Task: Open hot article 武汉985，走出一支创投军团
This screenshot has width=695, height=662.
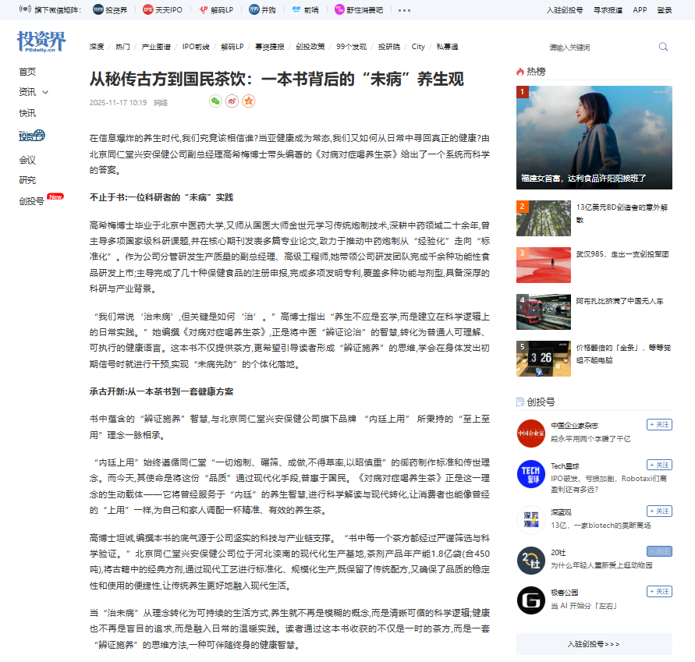Action: coord(622,254)
